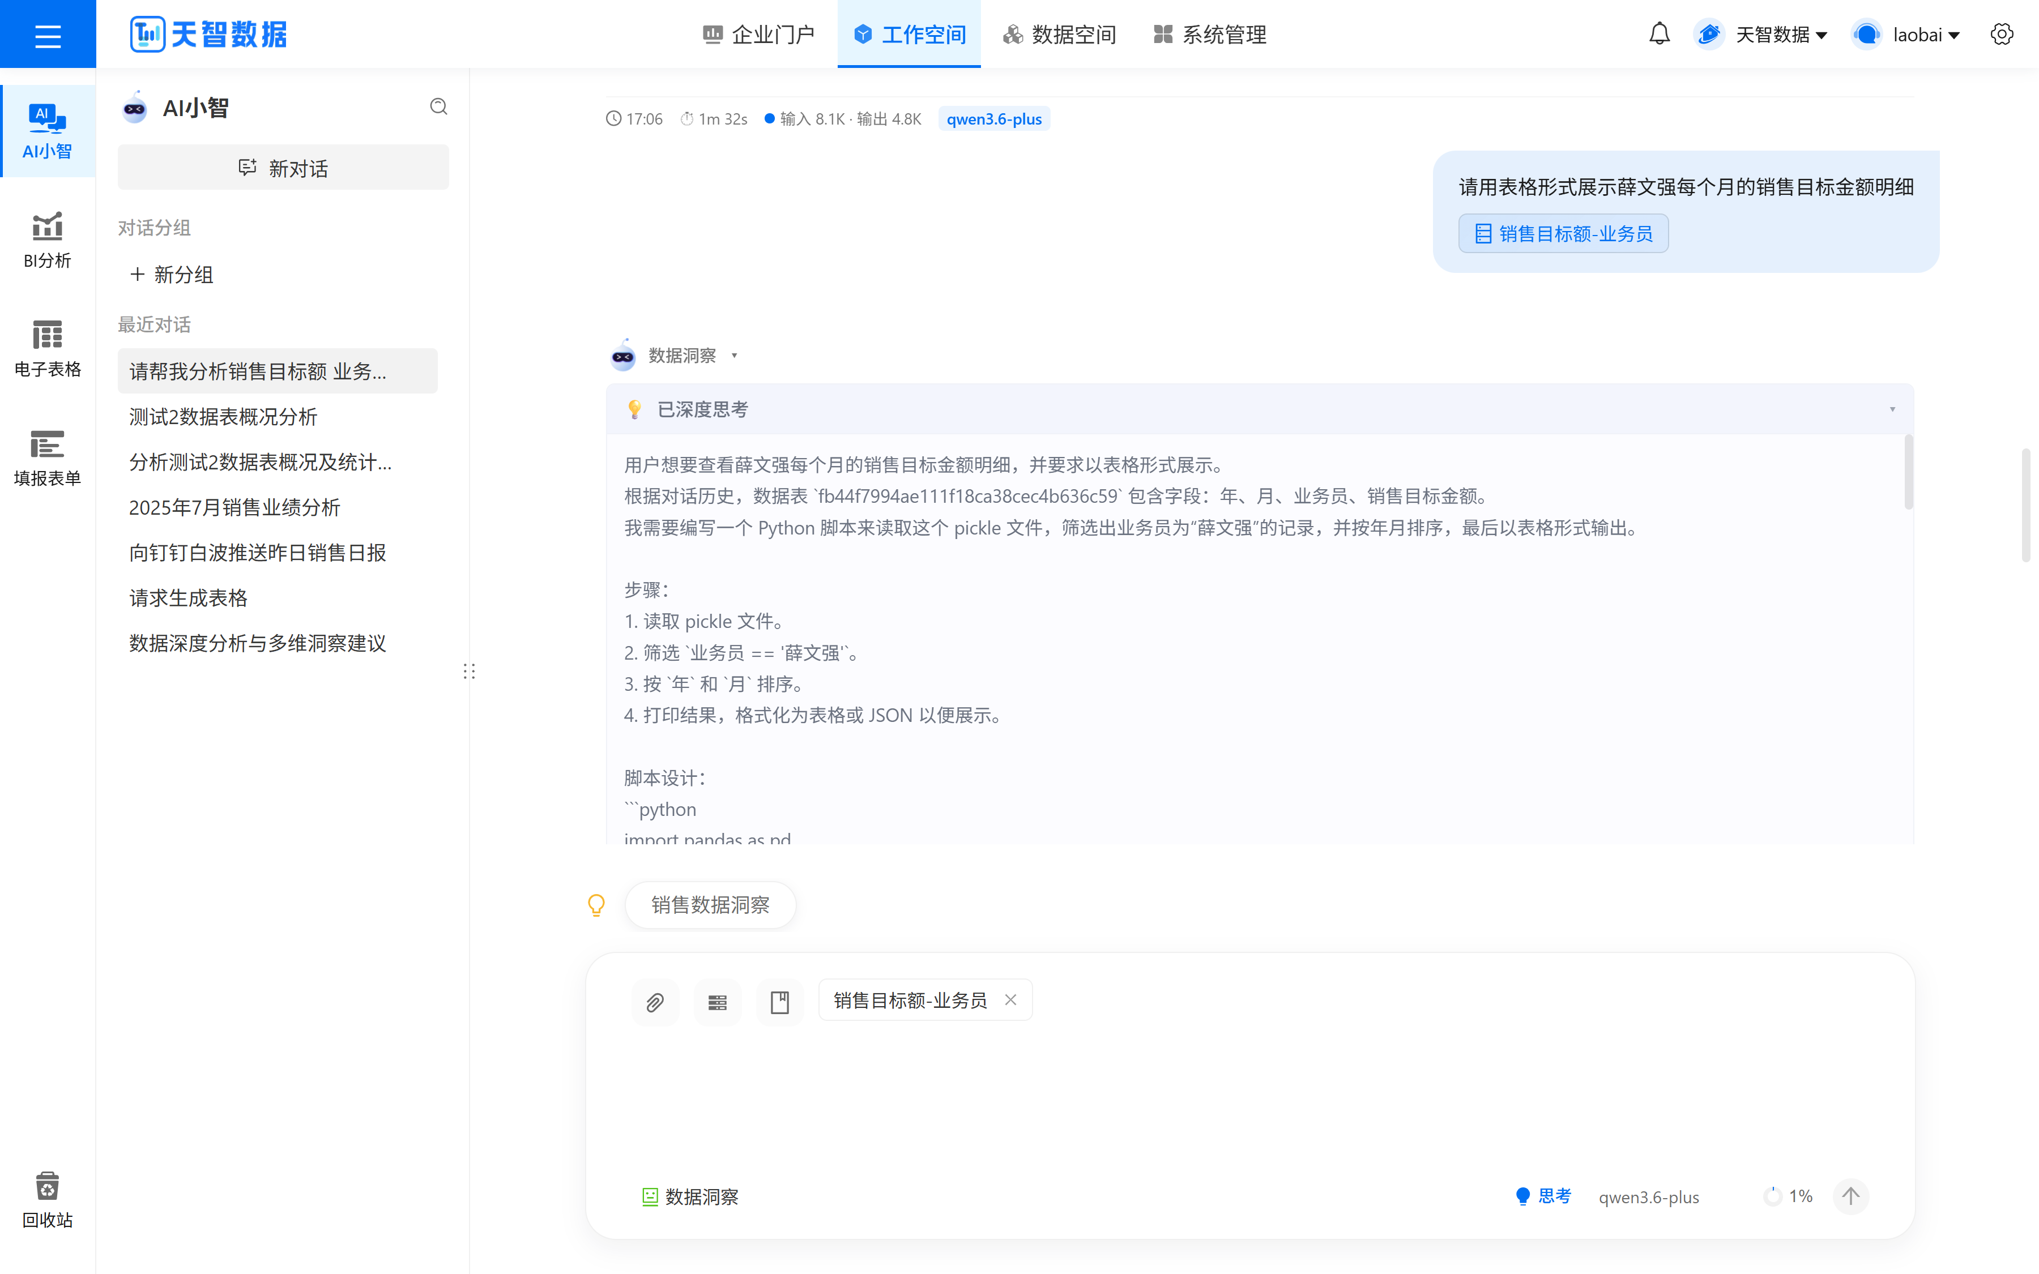Open conversation 2025年7月销售业绩分析
The image size is (2039, 1274).
tap(277, 507)
